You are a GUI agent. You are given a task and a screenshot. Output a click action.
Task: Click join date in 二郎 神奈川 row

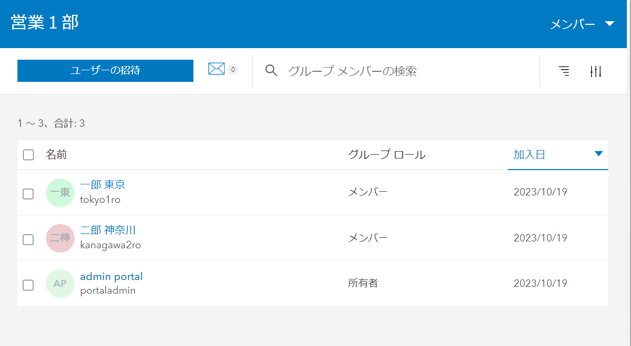[541, 238]
